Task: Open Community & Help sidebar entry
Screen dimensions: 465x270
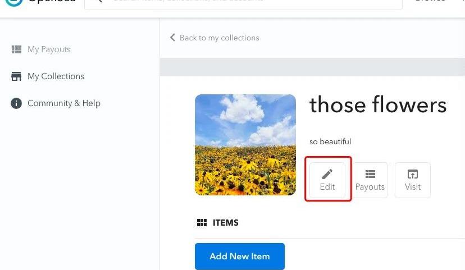Action: 63,103
